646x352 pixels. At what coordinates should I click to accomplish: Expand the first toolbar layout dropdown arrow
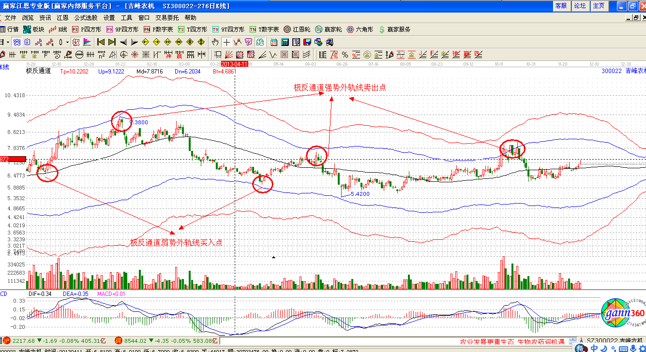point(7,42)
